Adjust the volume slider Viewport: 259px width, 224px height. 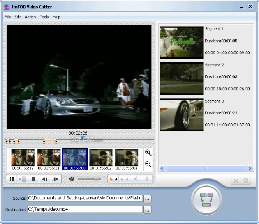[96, 179]
